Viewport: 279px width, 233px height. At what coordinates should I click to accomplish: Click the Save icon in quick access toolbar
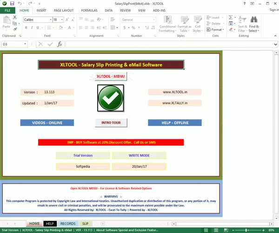pos(12,3)
